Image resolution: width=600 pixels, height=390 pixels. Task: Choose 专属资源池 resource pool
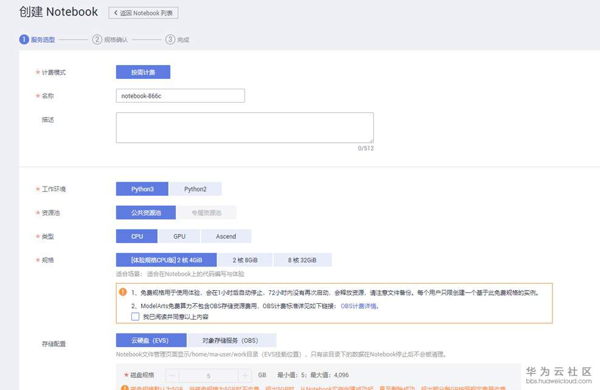[x=206, y=213]
